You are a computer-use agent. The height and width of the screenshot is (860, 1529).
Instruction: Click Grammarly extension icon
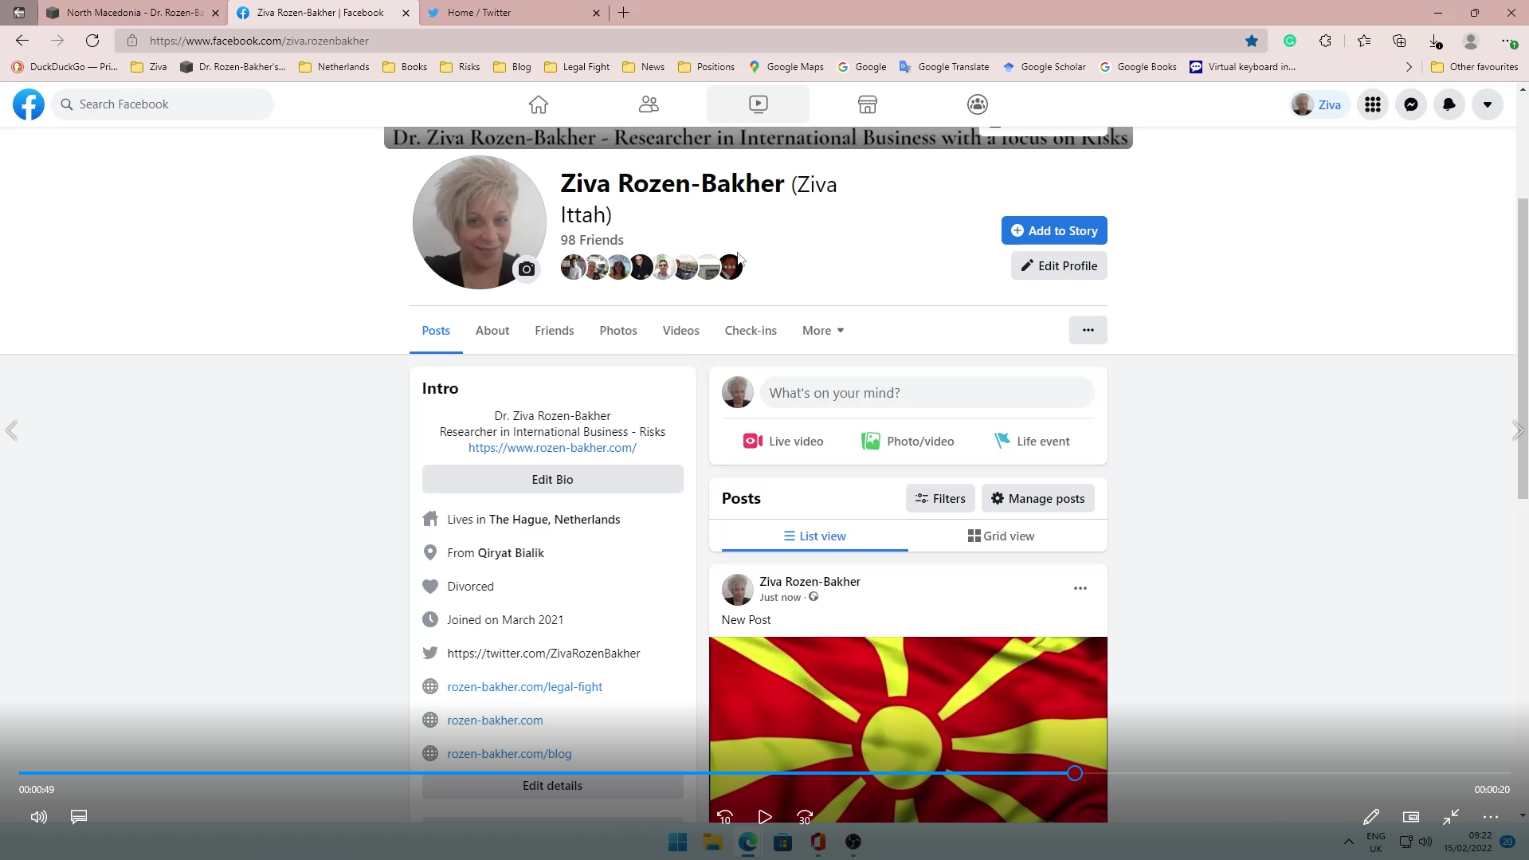[1290, 41]
